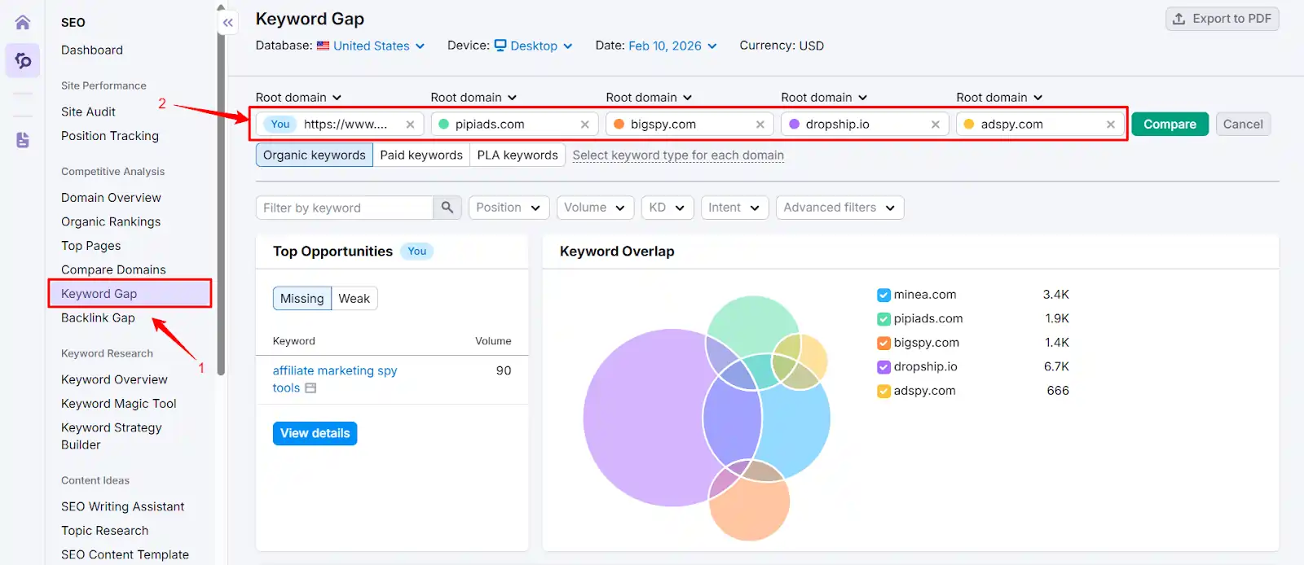
Task: Open Keyword Magic Tool in sidebar
Action: tap(119, 404)
